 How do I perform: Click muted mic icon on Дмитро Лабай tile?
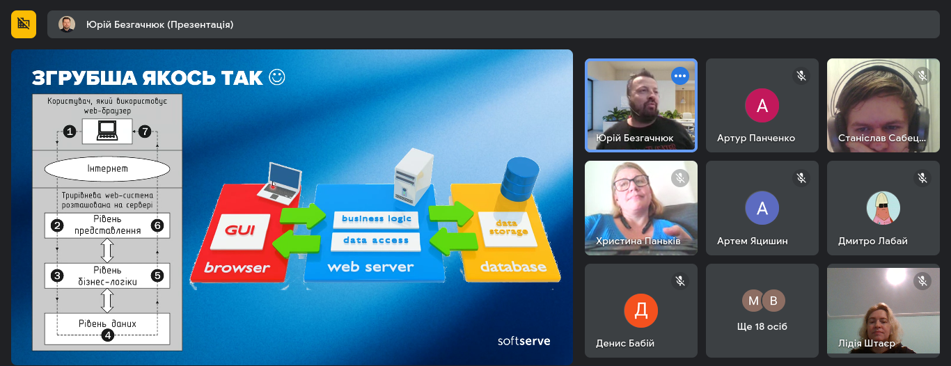922,179
